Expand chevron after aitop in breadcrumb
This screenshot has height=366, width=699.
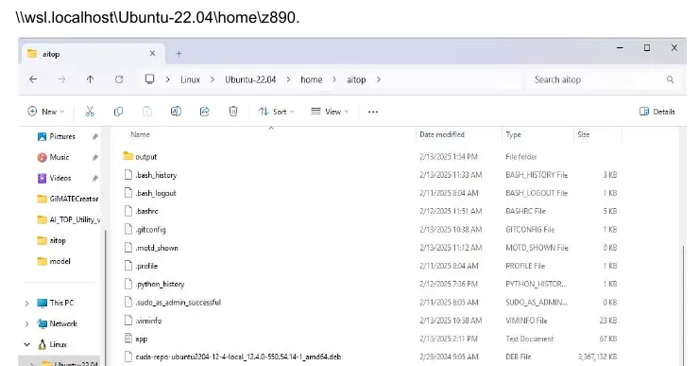[x=379, y=79]
